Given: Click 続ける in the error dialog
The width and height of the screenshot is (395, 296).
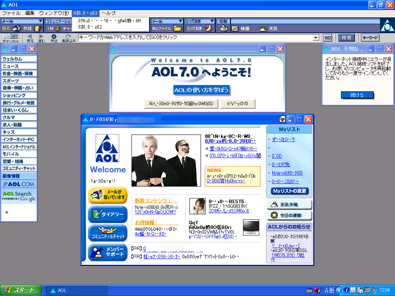Looking at the screenshot, I should pyautogui.click(x=357, y=95).
